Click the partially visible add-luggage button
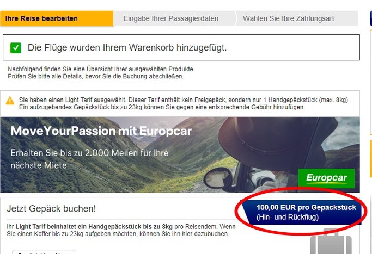 pyautogui.click(x=44, y=252)
